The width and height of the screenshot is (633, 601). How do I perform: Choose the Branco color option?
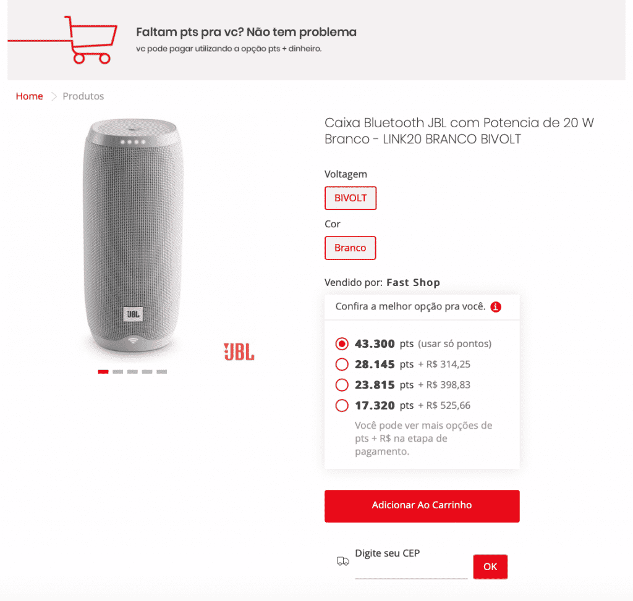[x=350, y=248]
